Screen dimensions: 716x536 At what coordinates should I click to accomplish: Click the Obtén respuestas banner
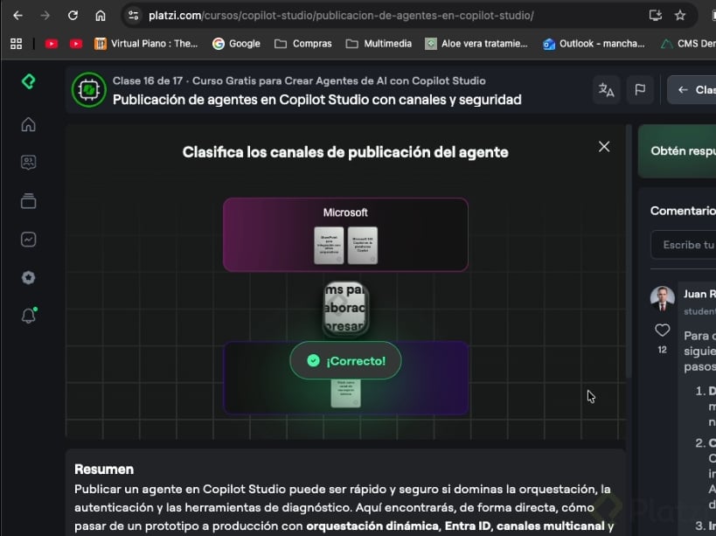click(x=678, y=151)
